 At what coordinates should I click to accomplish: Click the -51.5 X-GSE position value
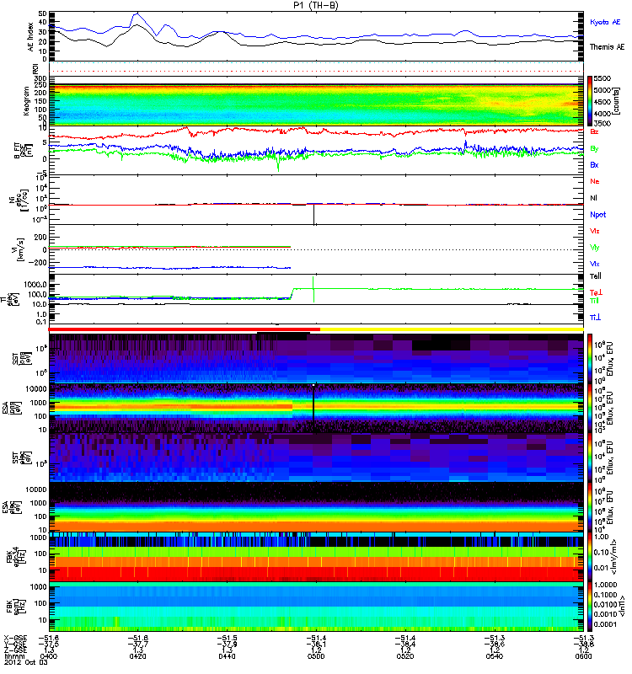tap(227, 639)
